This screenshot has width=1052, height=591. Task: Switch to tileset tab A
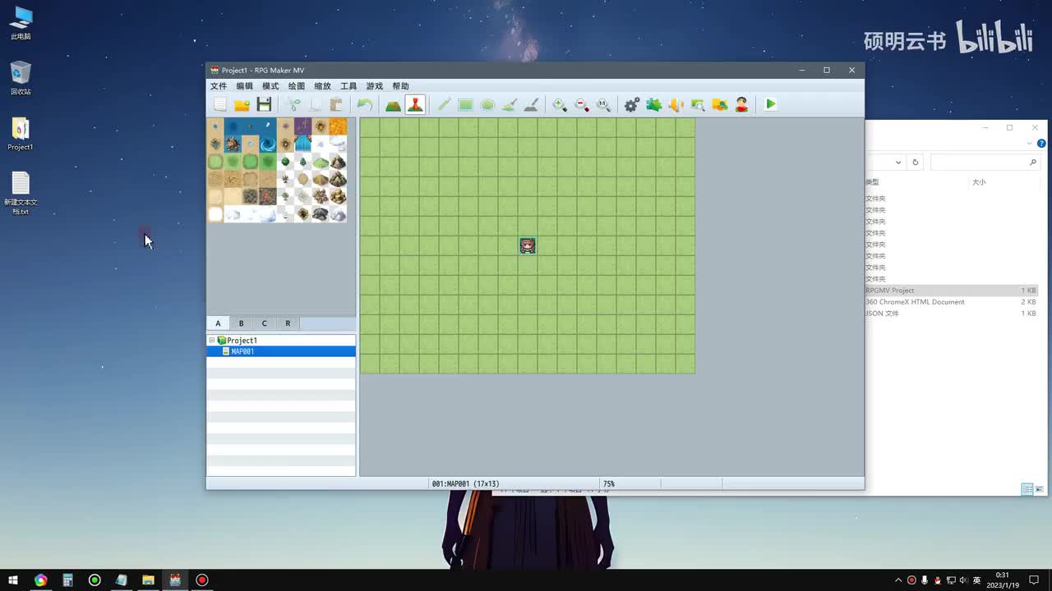pos(218,323)
